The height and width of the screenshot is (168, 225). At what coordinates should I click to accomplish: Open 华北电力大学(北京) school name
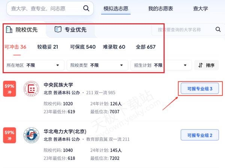(x=65, y=131)
